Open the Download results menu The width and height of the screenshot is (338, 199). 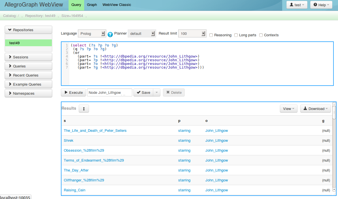click(x=315, y=109)
